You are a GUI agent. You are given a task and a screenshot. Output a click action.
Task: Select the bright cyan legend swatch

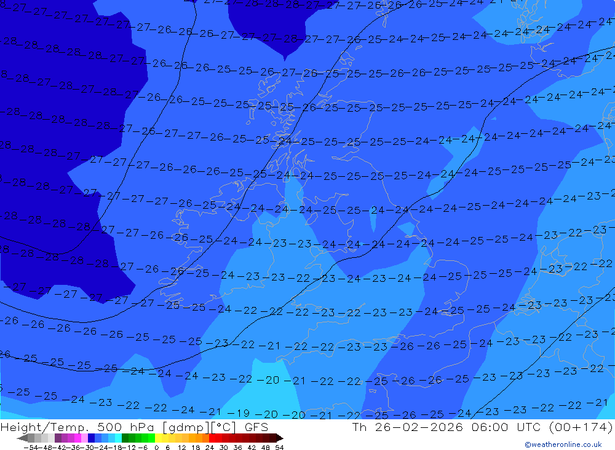pyautogui.click(x=118, y=438)
